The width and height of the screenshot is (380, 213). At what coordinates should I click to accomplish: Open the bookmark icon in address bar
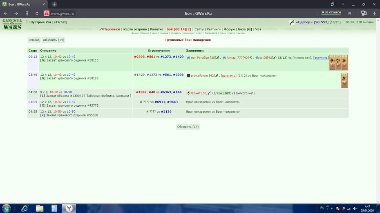[349, 13]
